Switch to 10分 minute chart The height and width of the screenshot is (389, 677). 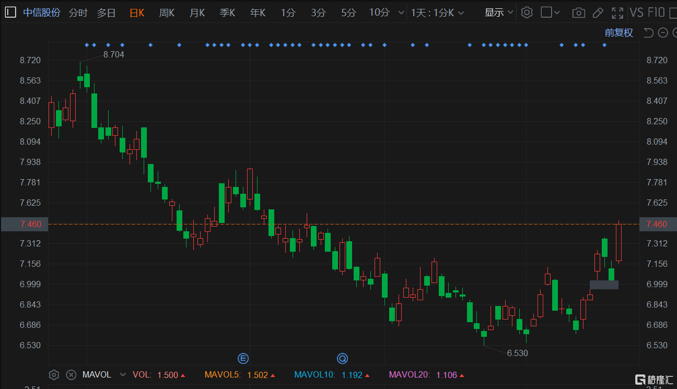(379, 13)
